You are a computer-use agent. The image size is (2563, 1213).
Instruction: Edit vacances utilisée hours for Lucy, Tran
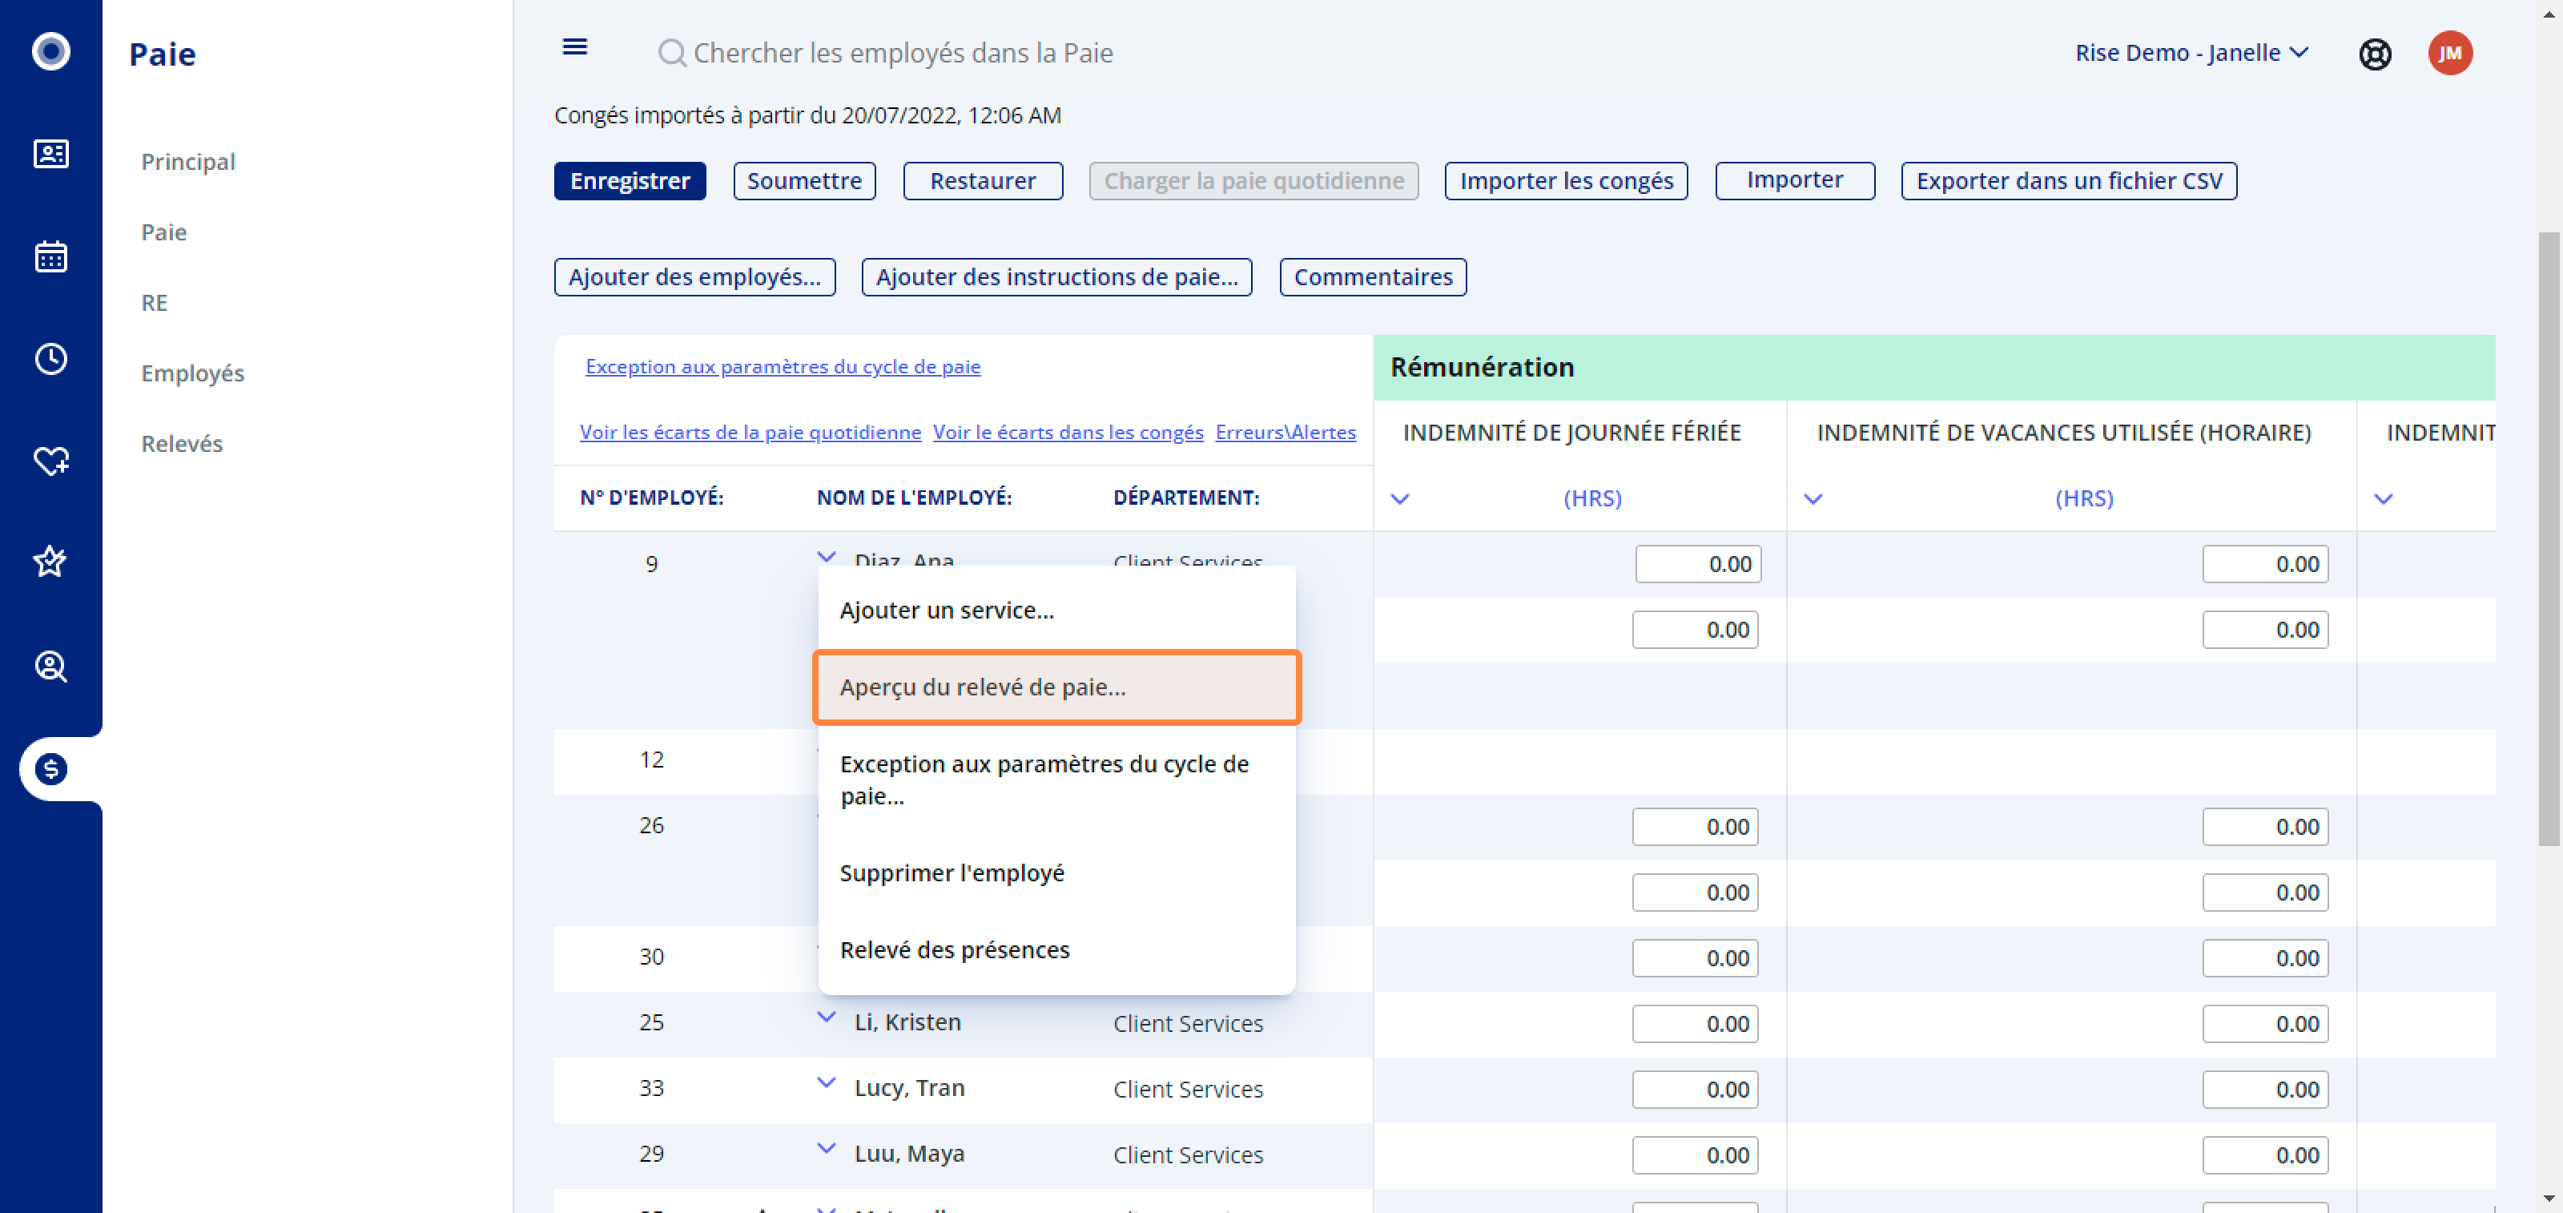pyautogui.click(x=2266, y=1090)
